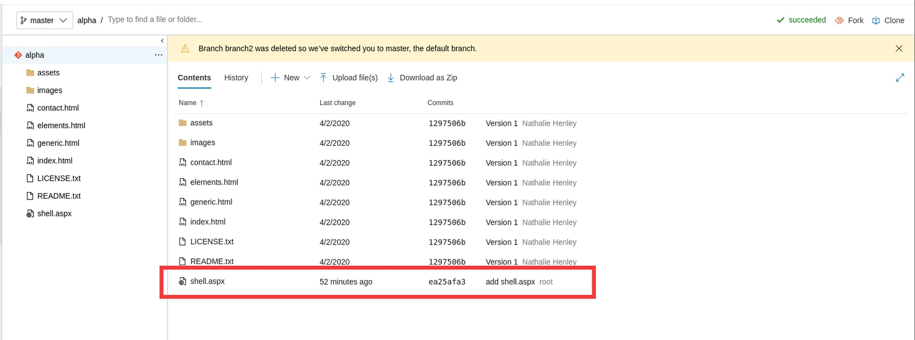915x340 pixels.
Task: Open assets folder in contents list
Action: 201,123
